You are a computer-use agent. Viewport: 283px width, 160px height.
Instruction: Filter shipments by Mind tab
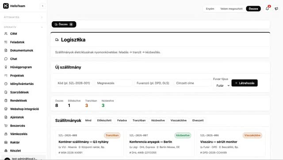88,120
